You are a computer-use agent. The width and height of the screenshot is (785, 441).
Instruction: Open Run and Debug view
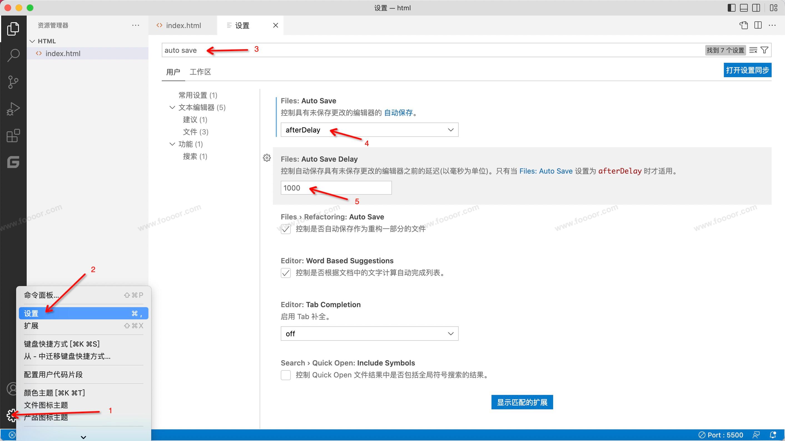(13, 109)
